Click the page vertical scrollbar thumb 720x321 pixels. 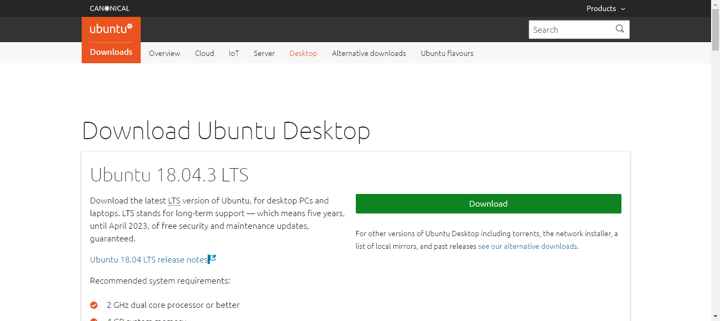[x=715, y=30]
